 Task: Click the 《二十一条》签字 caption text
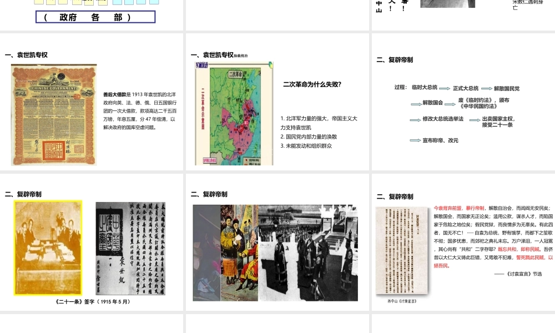(93, 302)
